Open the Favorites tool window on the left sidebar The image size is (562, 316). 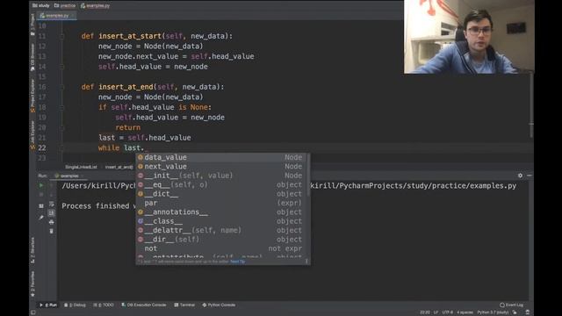pos(32,284)
